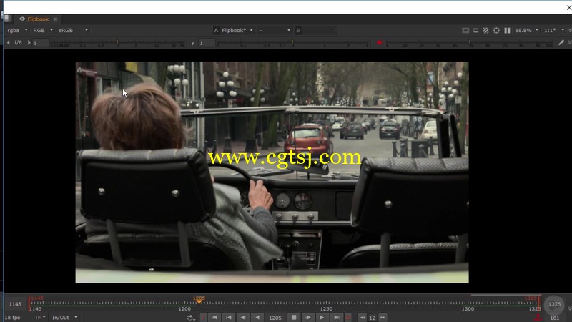Skip back by frame increment
This screenshot has height=322, width=572.
363,317
